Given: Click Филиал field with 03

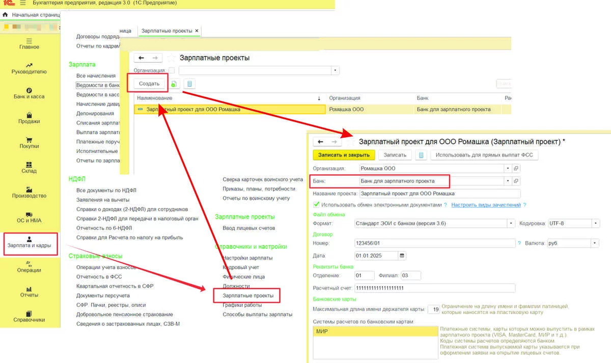Looking at the screenshot, I should pyautogui.click(x=410, y=276).
